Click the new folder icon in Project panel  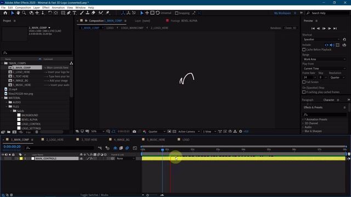click(9, 132)
